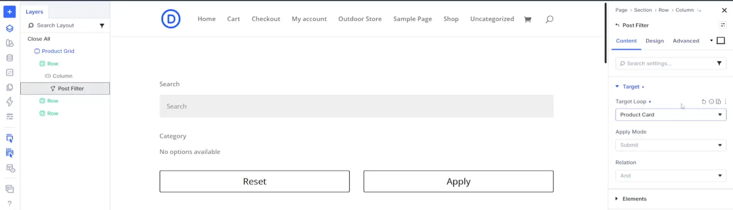Open the copy pages icon in sidebar
The image size is (733, 210).
coord(9,87)
